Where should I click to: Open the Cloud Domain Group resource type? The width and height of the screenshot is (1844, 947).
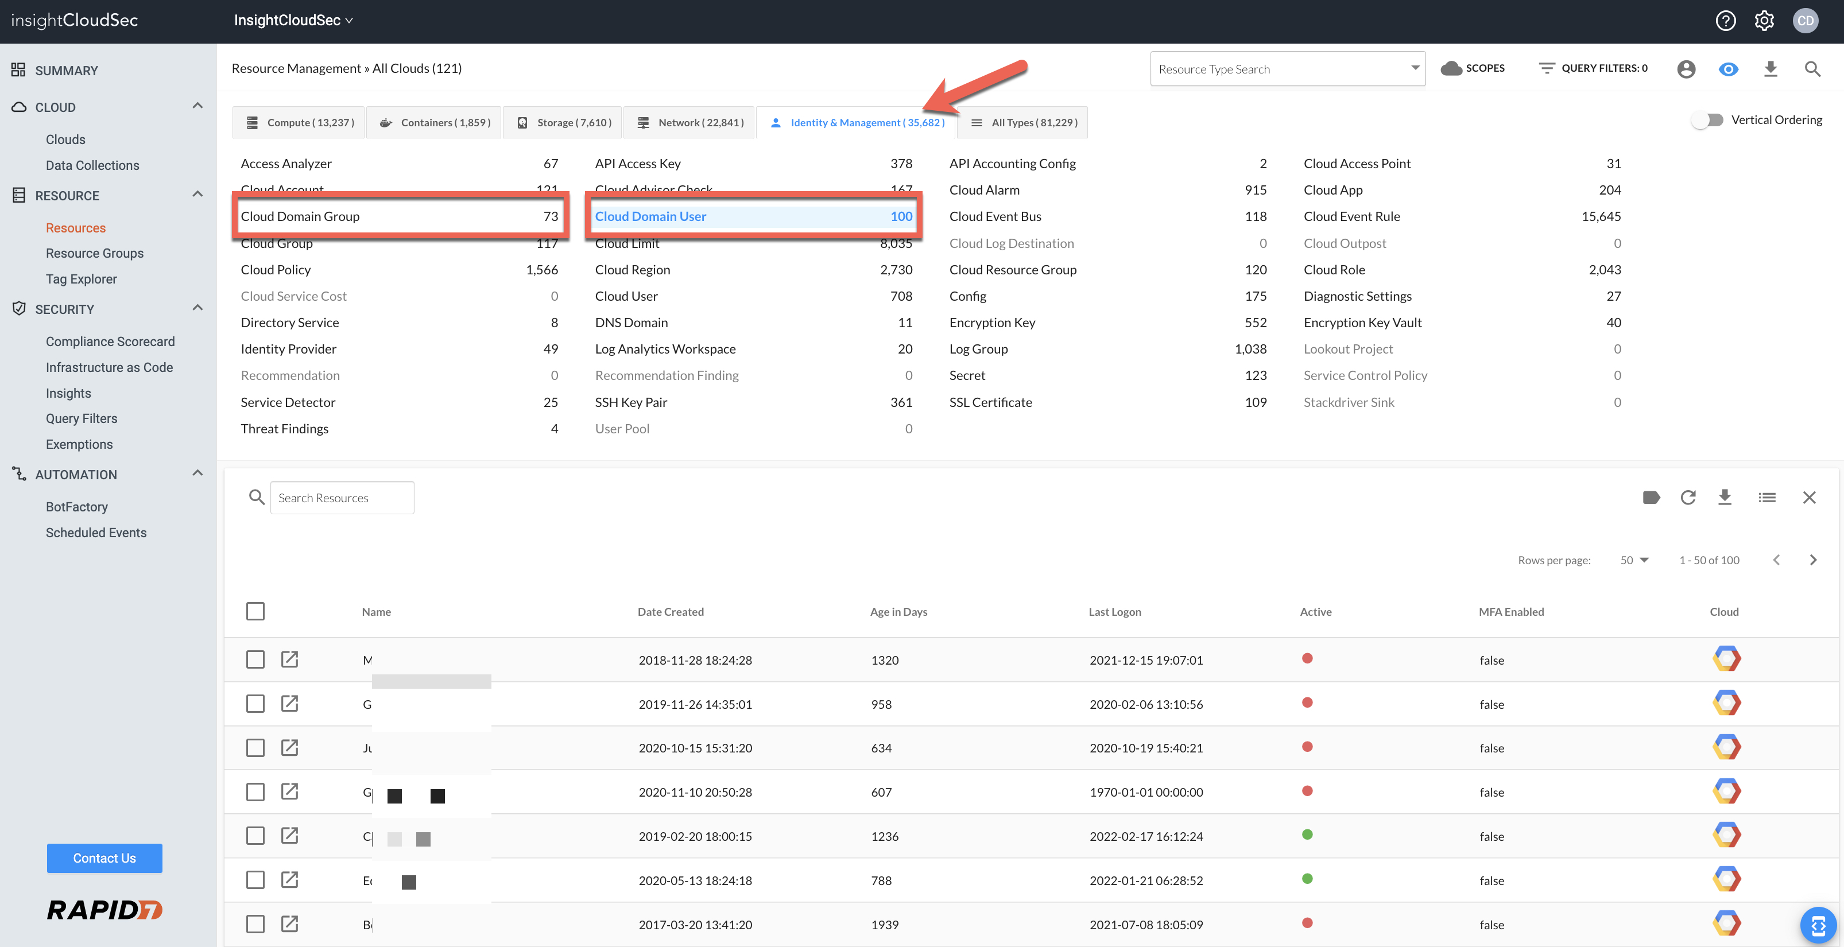point(300,216)
